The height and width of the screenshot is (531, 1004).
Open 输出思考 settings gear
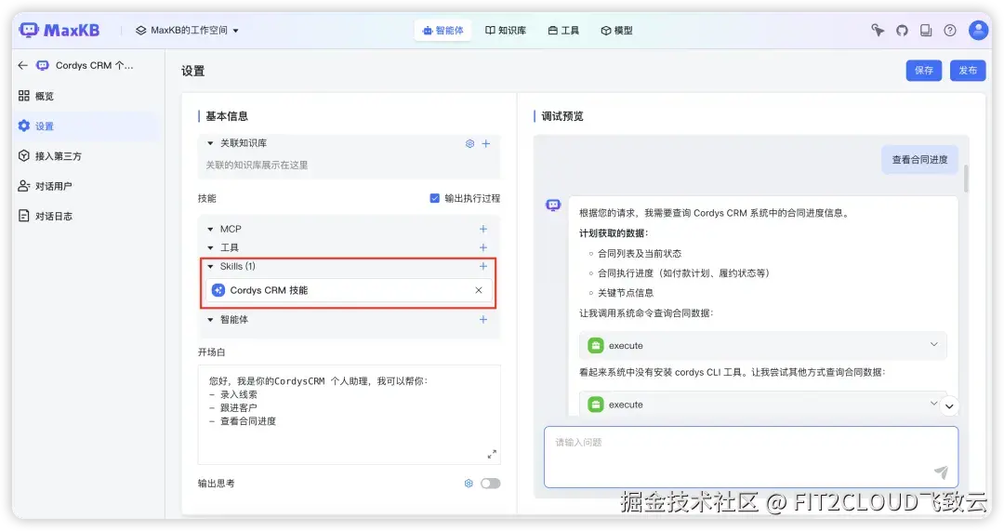(x=469, y=483)
